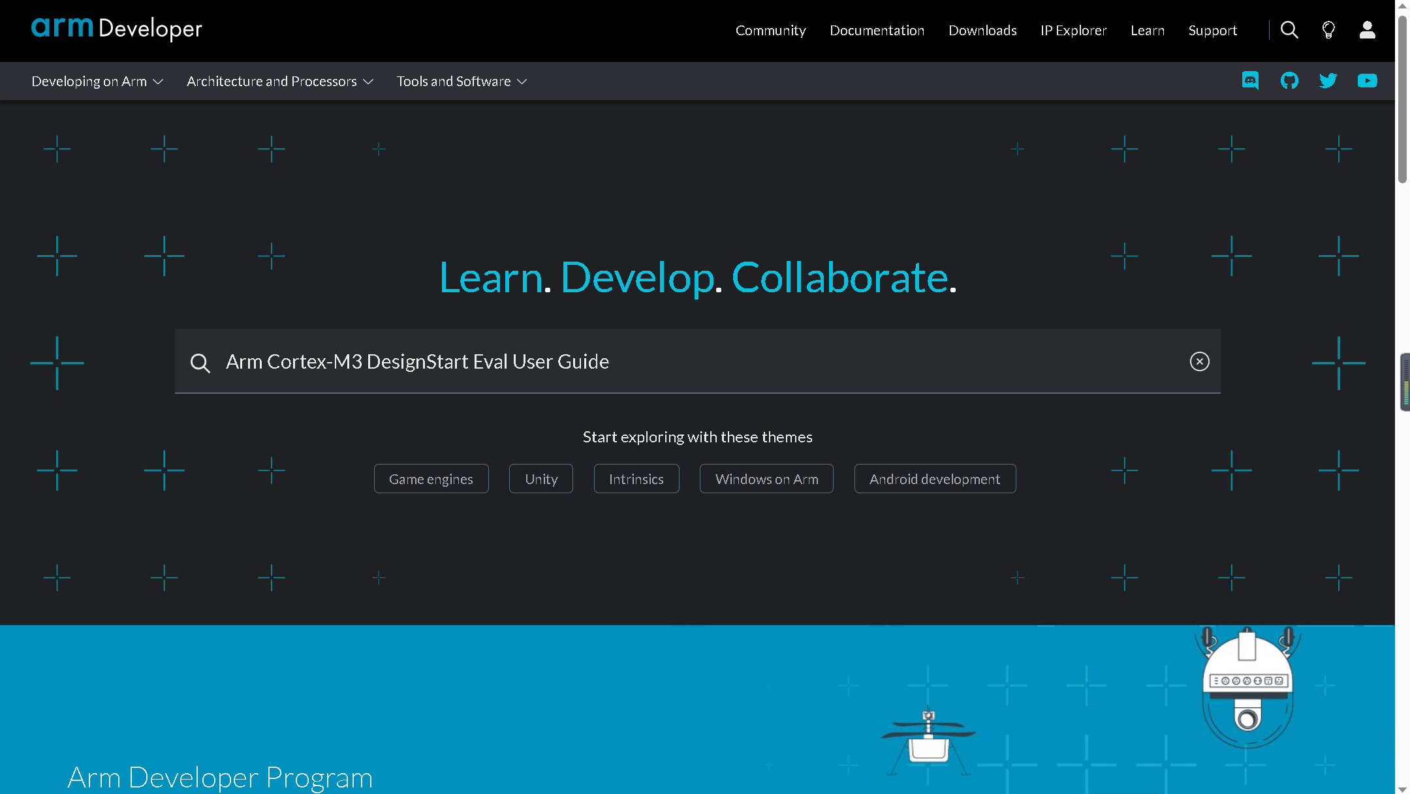Clear the search input field text
1410x794 pixels.
click(1200, 361)
